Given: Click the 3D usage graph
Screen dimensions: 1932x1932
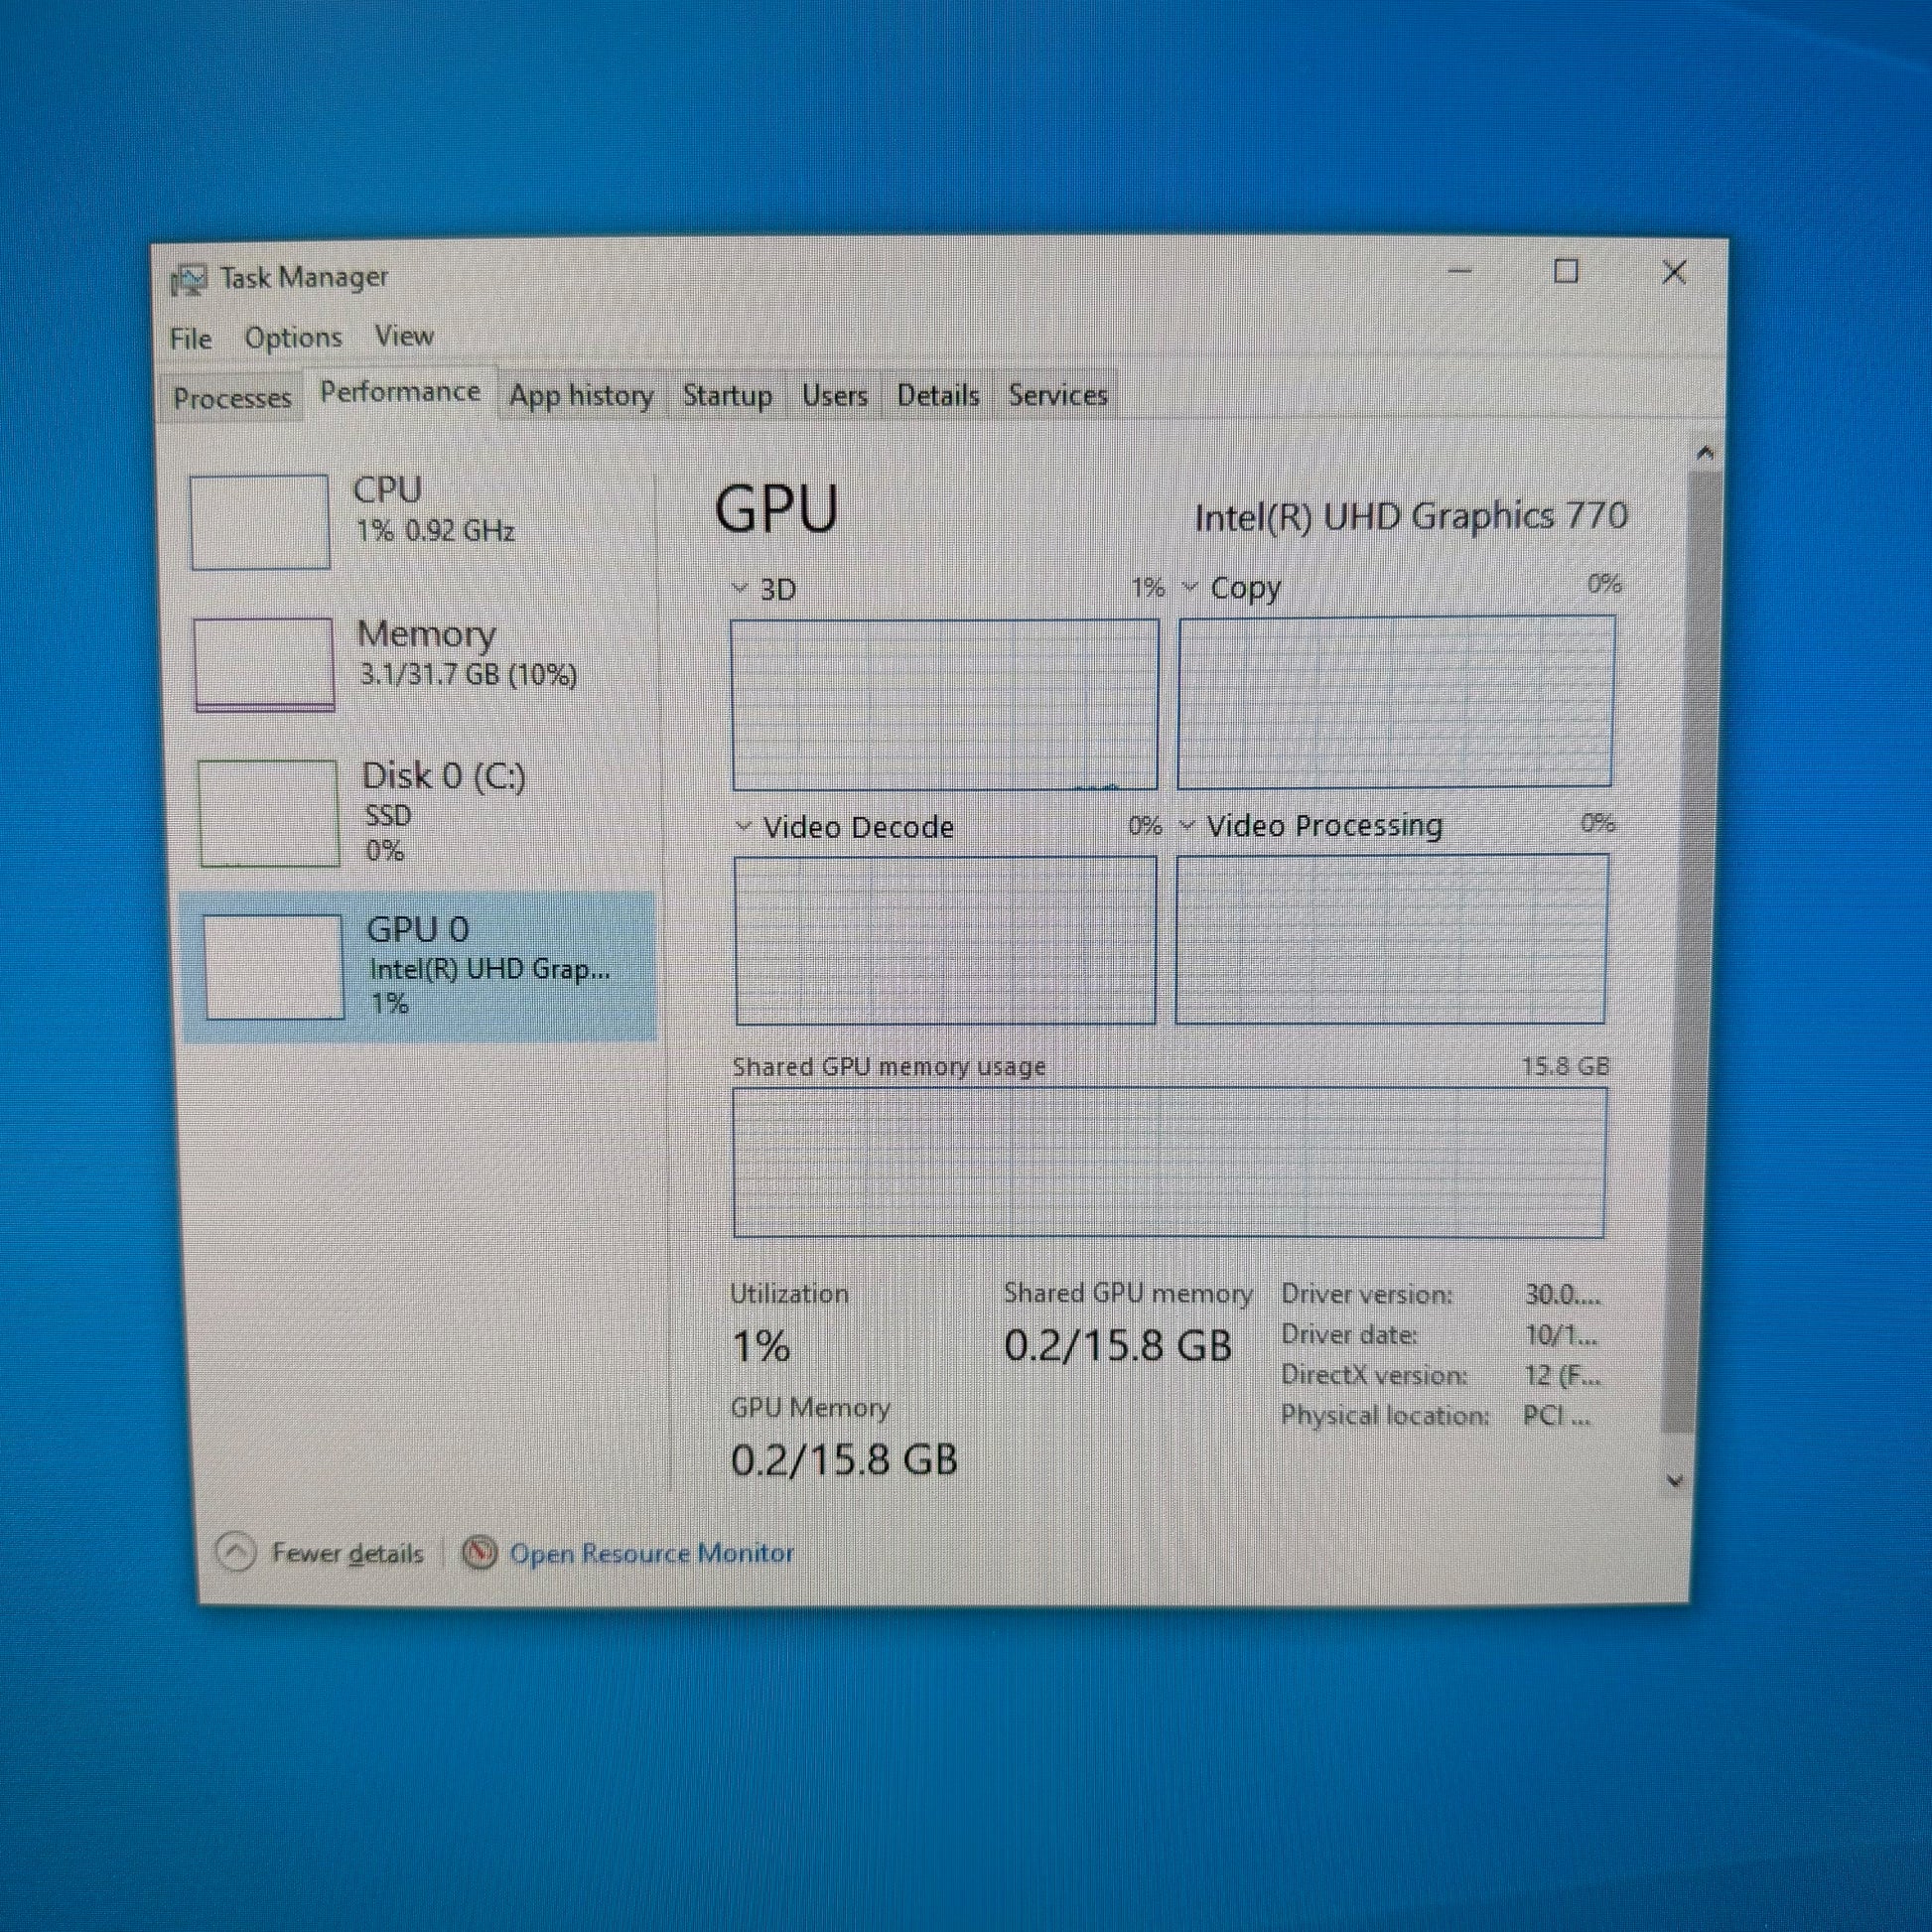Looking at the screenshot, I should pyautogui.click(x=945, y=704).
